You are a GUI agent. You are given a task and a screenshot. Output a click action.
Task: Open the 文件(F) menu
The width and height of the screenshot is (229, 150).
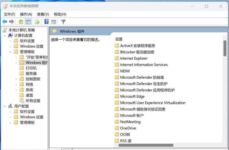tap(10, 14)
